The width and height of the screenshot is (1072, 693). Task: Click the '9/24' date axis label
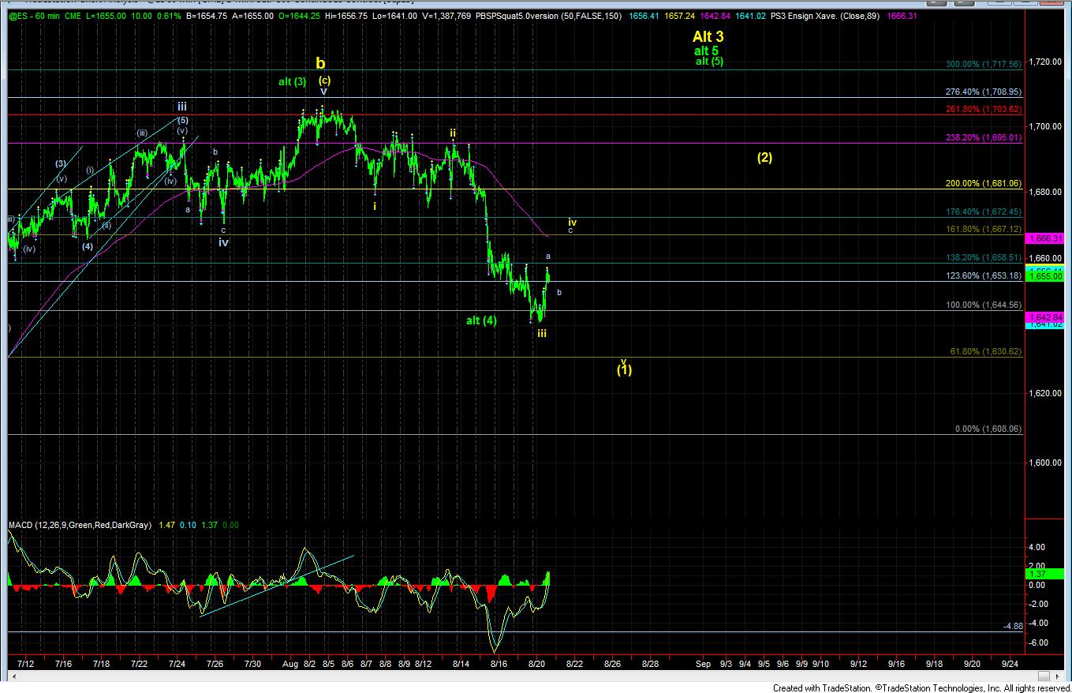tap(1011, 664)
